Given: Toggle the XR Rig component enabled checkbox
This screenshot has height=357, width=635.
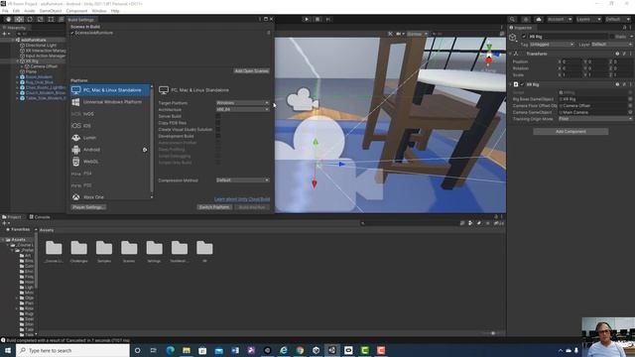Looking at the screenshot, I should click(x=522, y=84).
